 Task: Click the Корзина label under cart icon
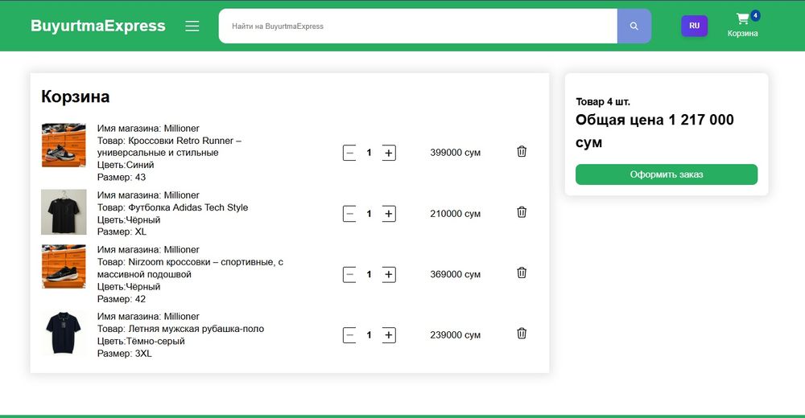click(x=742, y=33)
